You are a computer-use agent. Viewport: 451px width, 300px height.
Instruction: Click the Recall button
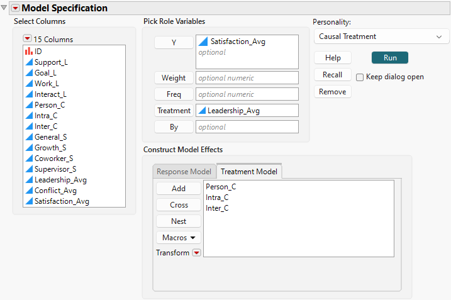(333, 75)
